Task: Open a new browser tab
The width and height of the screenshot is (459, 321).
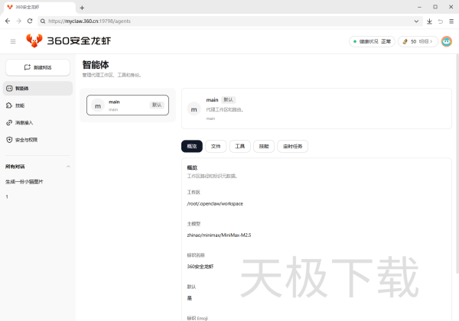Action: (82, 7)
